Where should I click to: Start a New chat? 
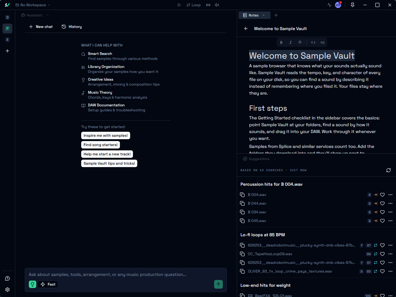tap(41, 27)
